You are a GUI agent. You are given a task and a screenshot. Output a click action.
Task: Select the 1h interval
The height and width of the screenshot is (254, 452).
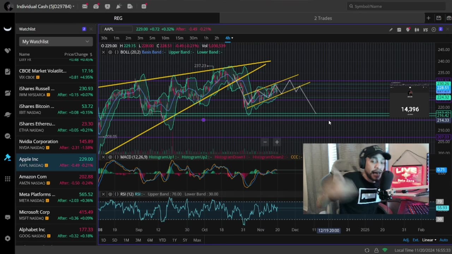pos(206,38)
